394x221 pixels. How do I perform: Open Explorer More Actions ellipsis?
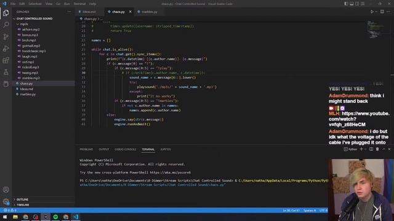(69, 12)
